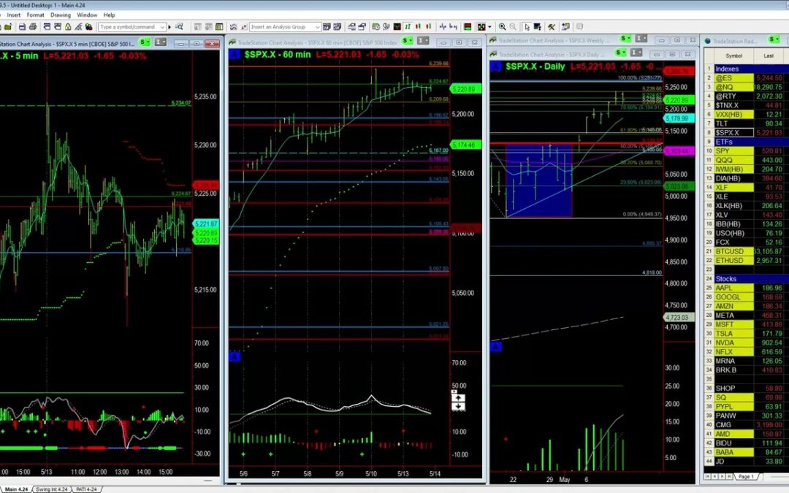
Task: Click the globe icon of the Radar window
Action: [707, 41]
